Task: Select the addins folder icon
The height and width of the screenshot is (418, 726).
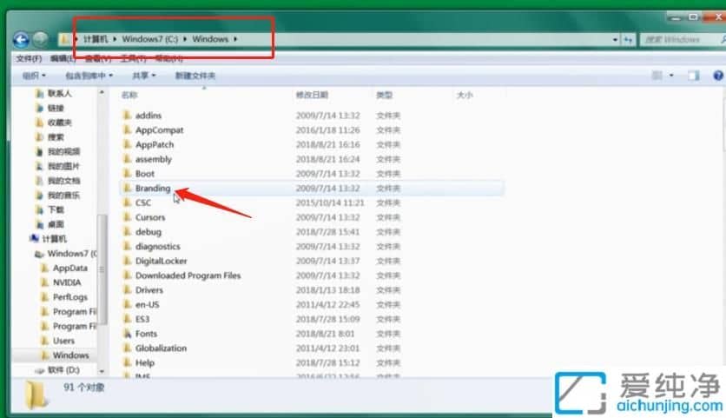Action: [128, 115]
